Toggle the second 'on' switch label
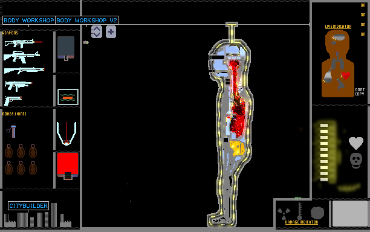The height and width of the screenshot is (232, 370). (363, 15)
